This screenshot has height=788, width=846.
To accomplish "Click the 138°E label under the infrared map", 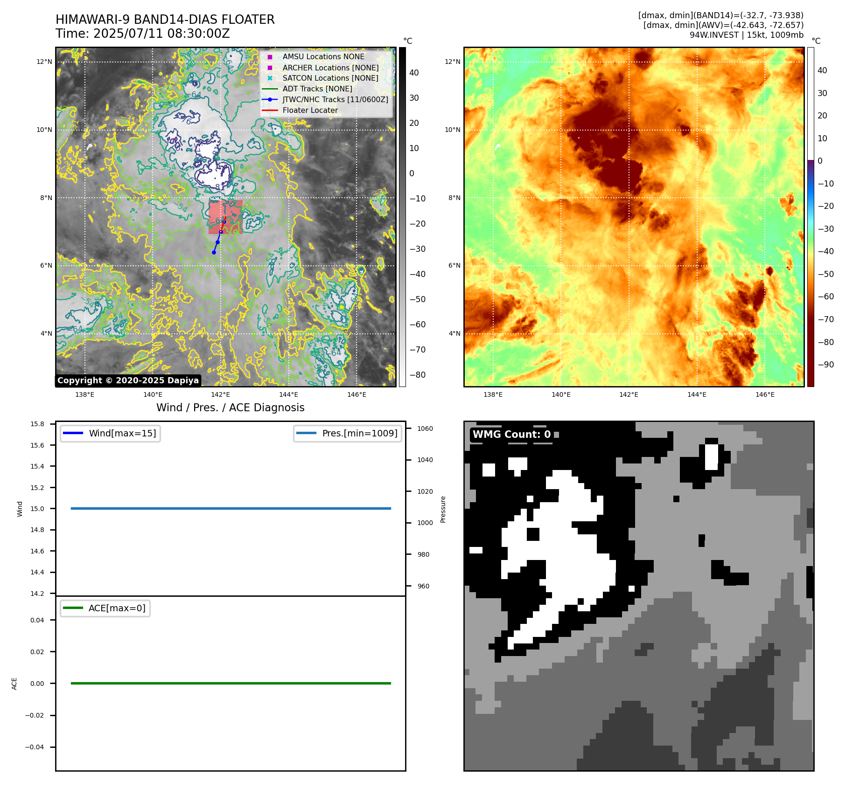I will pyautogui.click(x=85, y=394).
